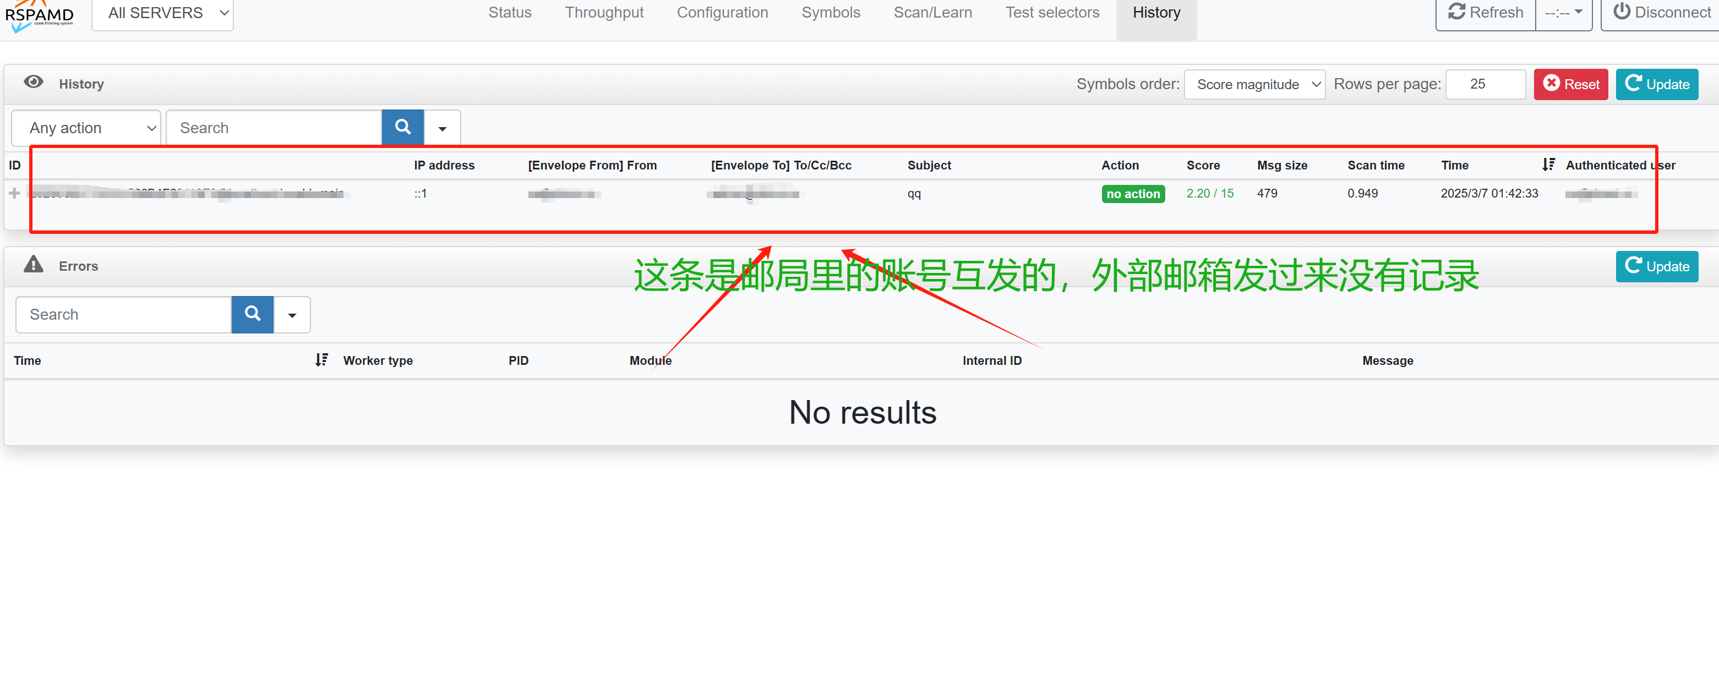Sort by Envelope From column header

592,166
